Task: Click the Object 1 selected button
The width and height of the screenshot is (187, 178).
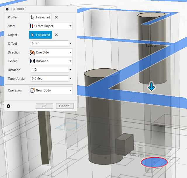Action: coord(40,35)
